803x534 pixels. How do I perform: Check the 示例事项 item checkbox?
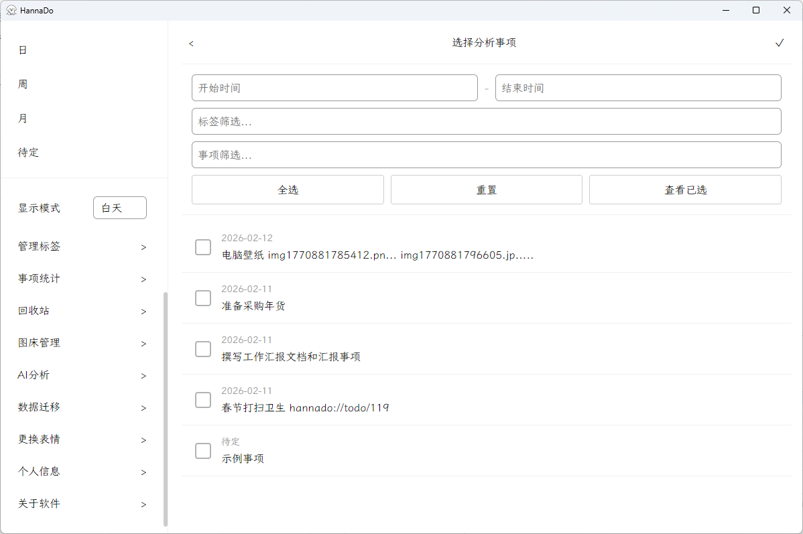click(x=203, y=451)
